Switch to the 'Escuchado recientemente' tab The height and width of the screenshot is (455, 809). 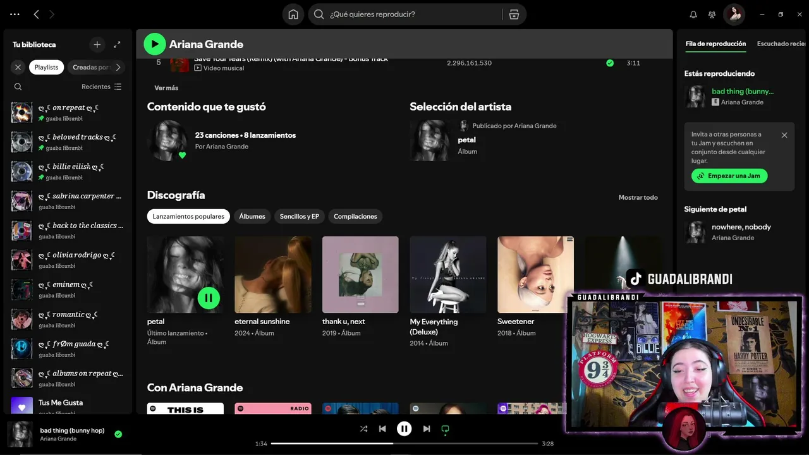coord(781,44)
